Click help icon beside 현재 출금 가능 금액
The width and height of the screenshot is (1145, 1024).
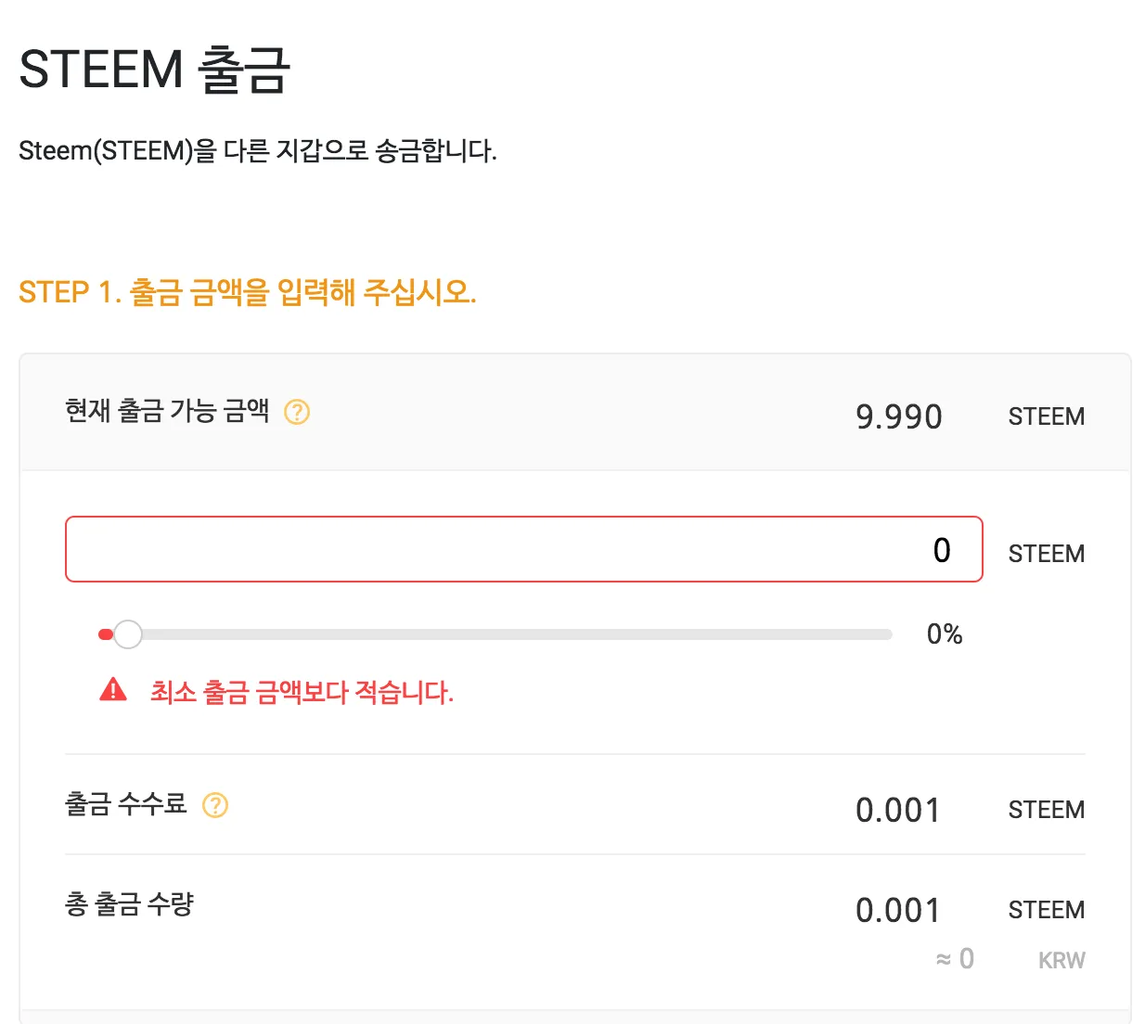click(x=297, y=412)
